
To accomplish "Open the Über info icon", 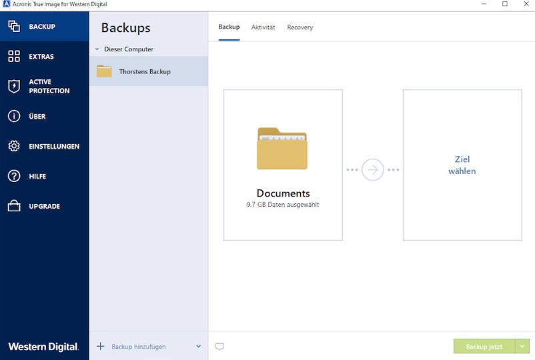I will point(14,116).
